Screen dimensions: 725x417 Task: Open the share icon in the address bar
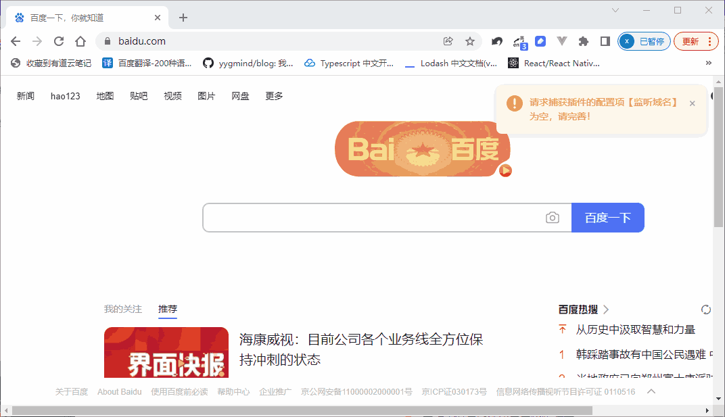(448, 41)
